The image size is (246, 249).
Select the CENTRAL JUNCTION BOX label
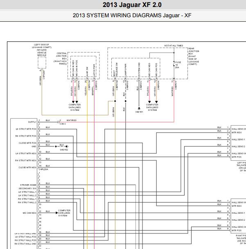click(x=61, y=58)
